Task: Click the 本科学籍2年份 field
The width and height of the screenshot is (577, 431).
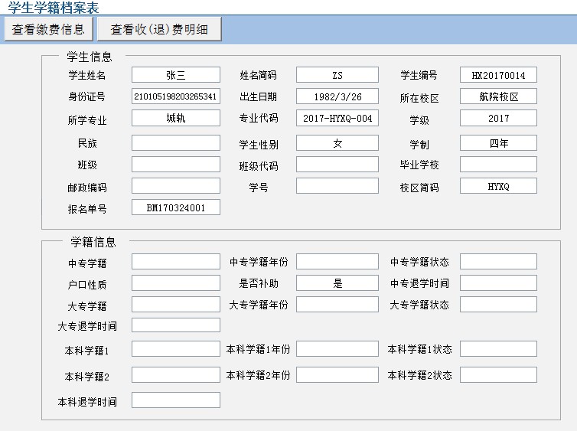Action: tap(337, 375)
